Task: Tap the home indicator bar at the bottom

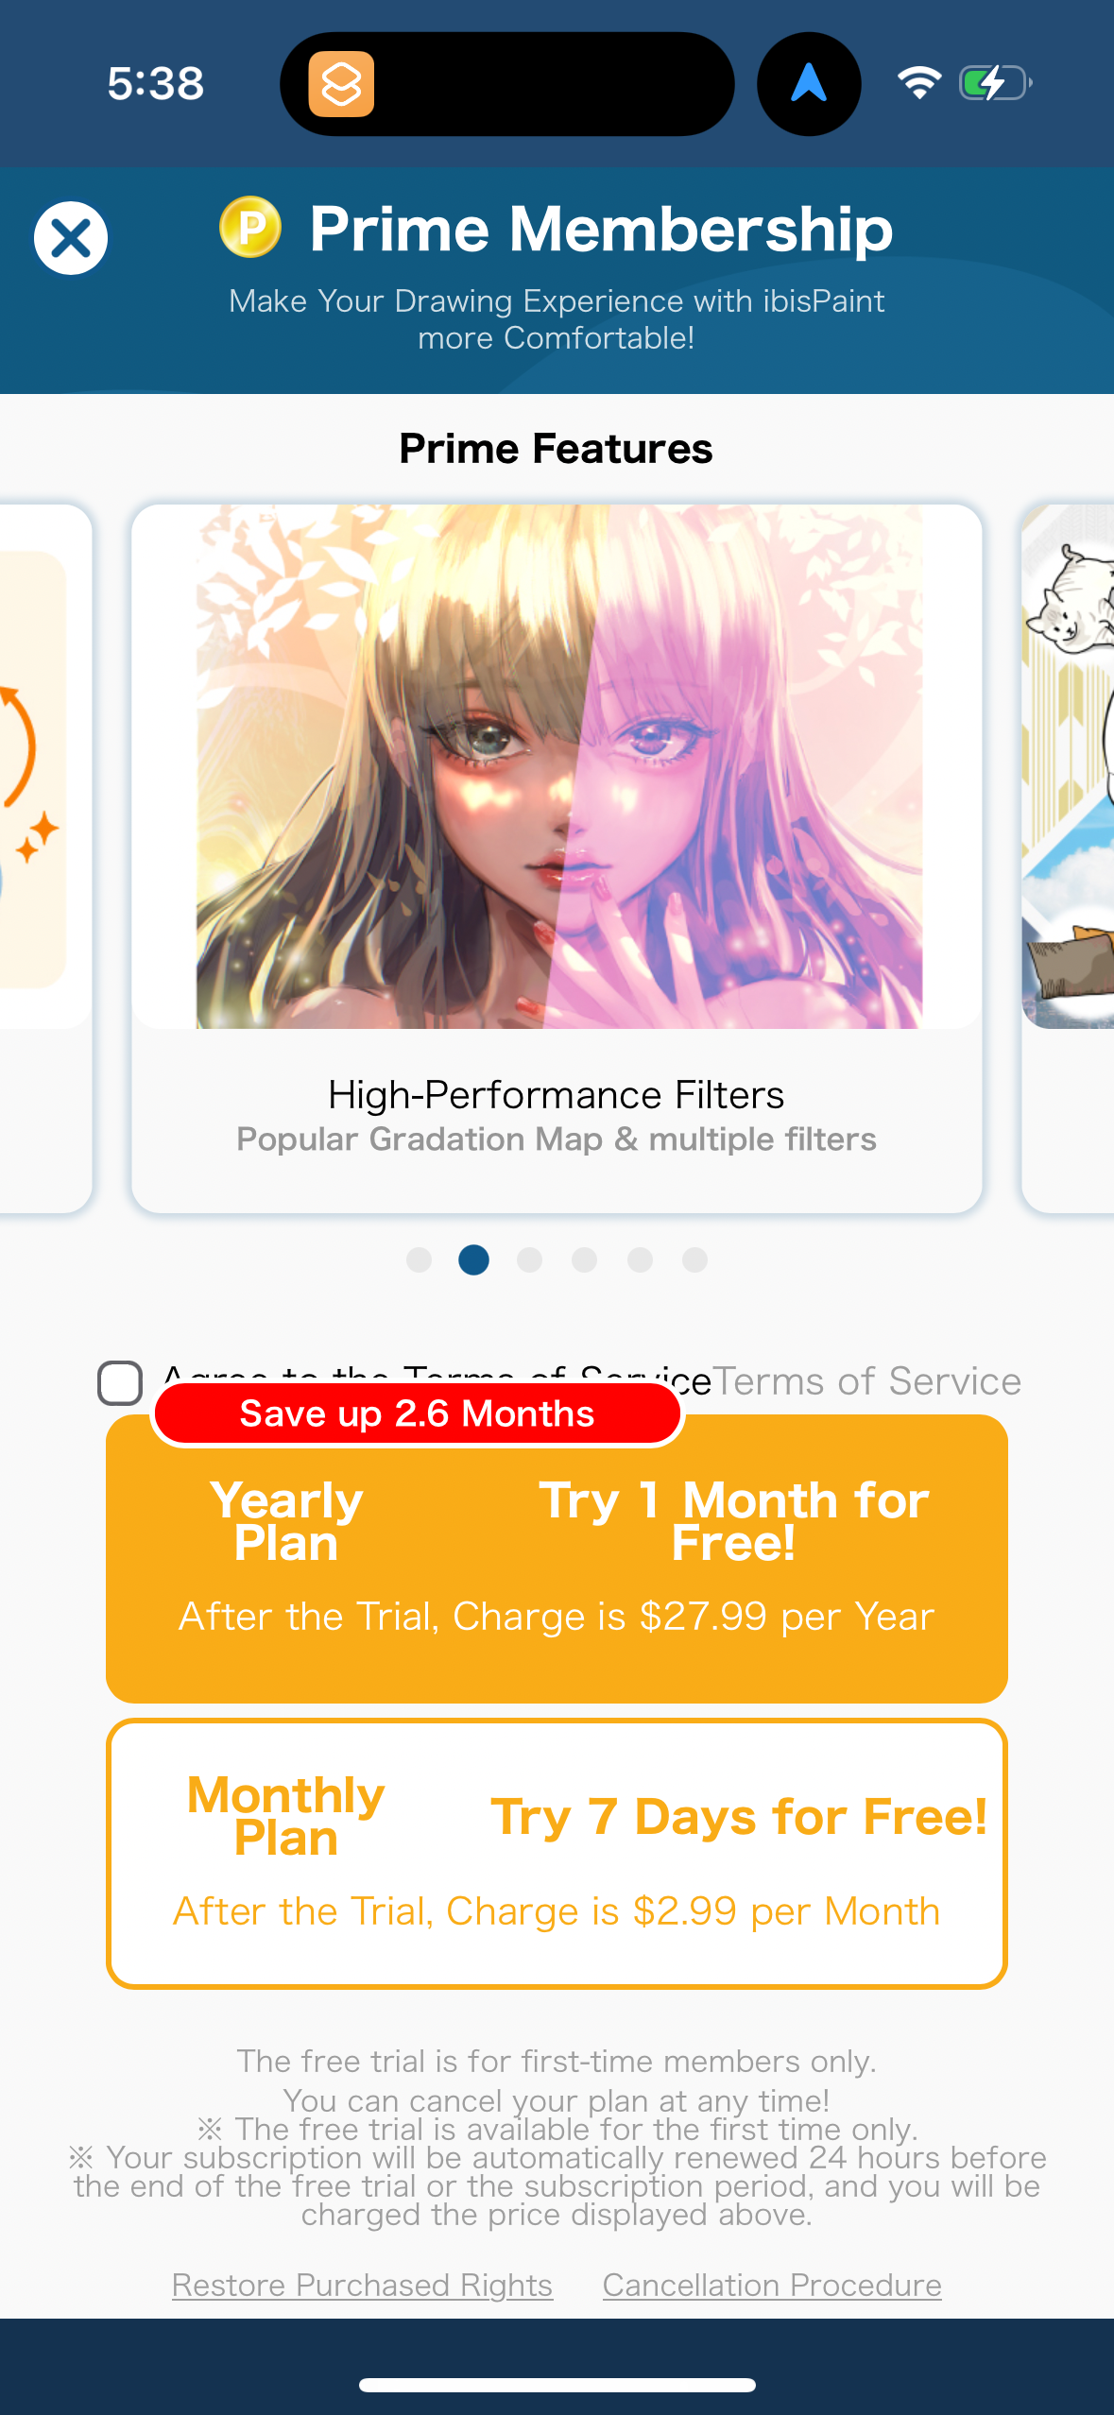Action: click(557, 2386)
